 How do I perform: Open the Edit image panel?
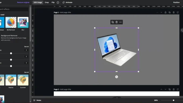38,2
